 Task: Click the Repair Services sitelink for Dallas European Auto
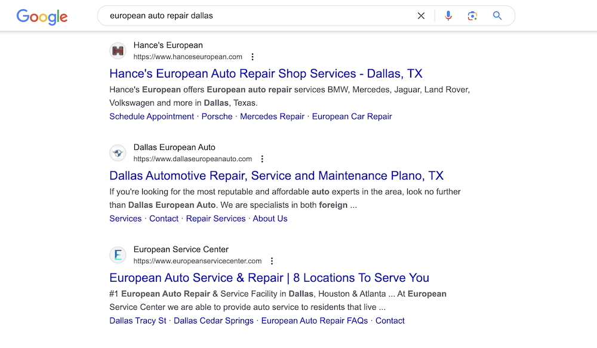pos(216,218)
